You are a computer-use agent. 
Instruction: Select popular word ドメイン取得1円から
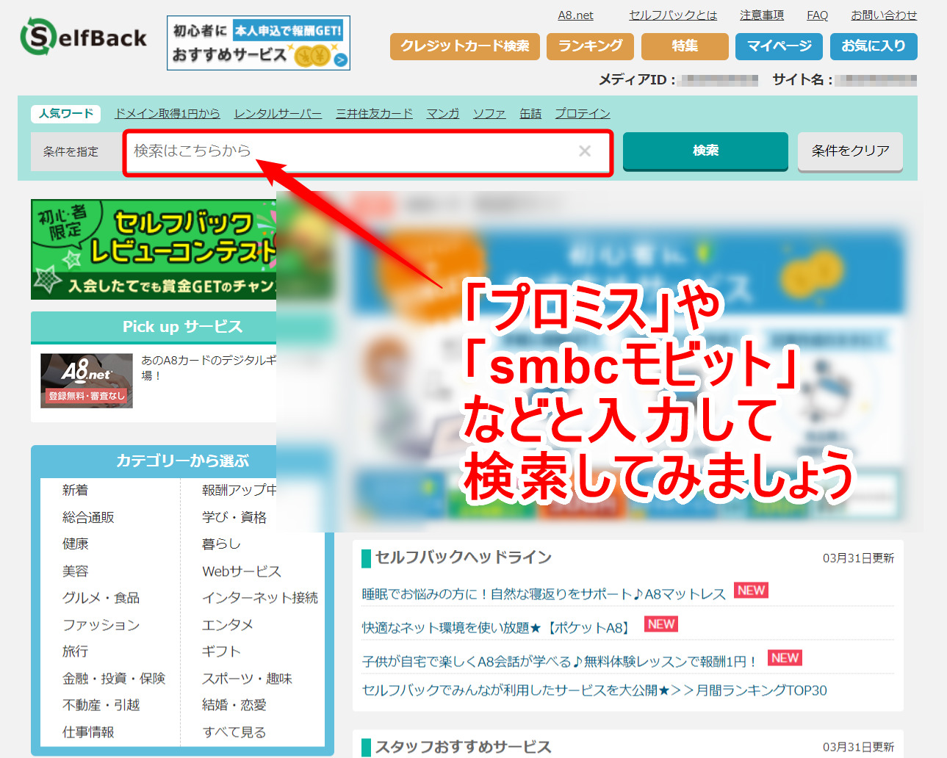pyautogui.click(x=168, y=114)
